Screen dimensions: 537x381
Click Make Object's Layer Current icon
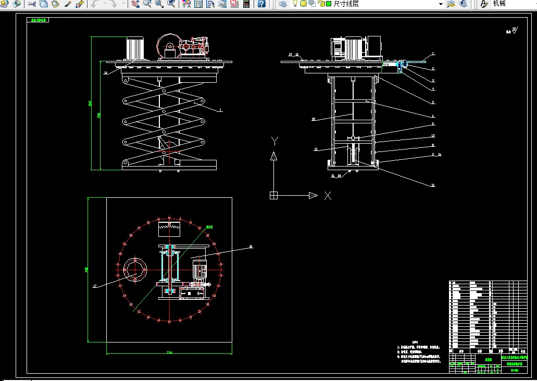point(451,4)
